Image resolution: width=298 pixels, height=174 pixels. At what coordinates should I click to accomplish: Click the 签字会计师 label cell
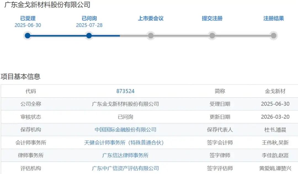coord(220,143)
